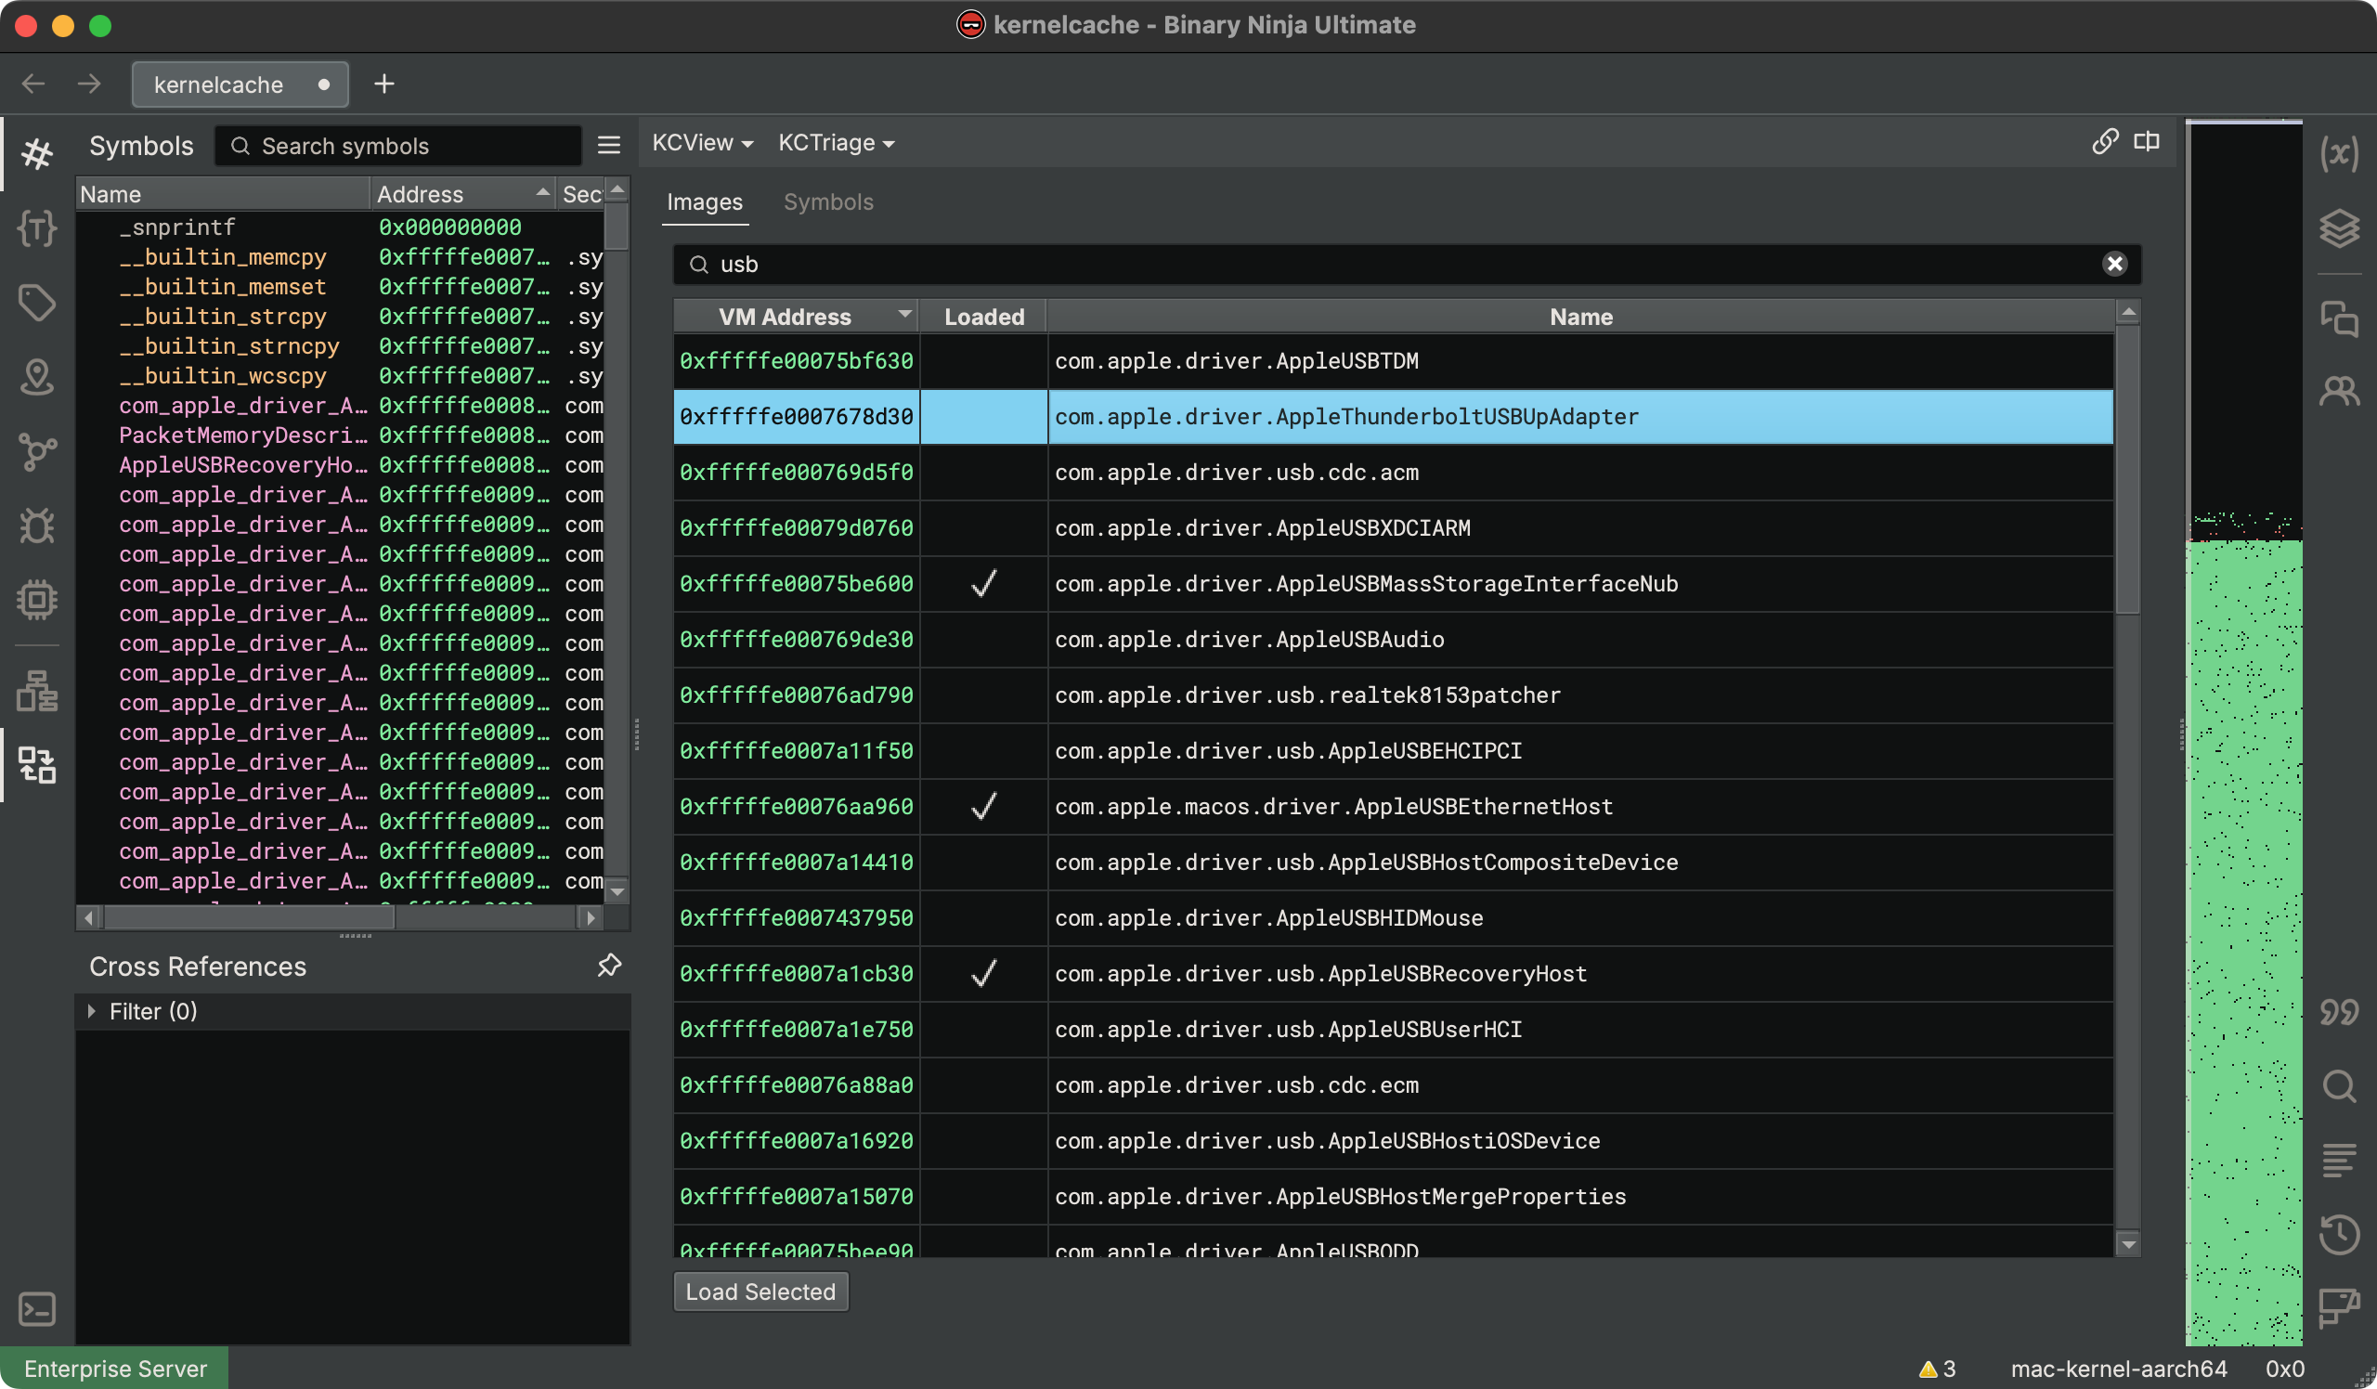Select __builtin_memcpy symbol
Image resolution: width=2377 pixels, height=1389 pixels.
[x=340, y=256]
